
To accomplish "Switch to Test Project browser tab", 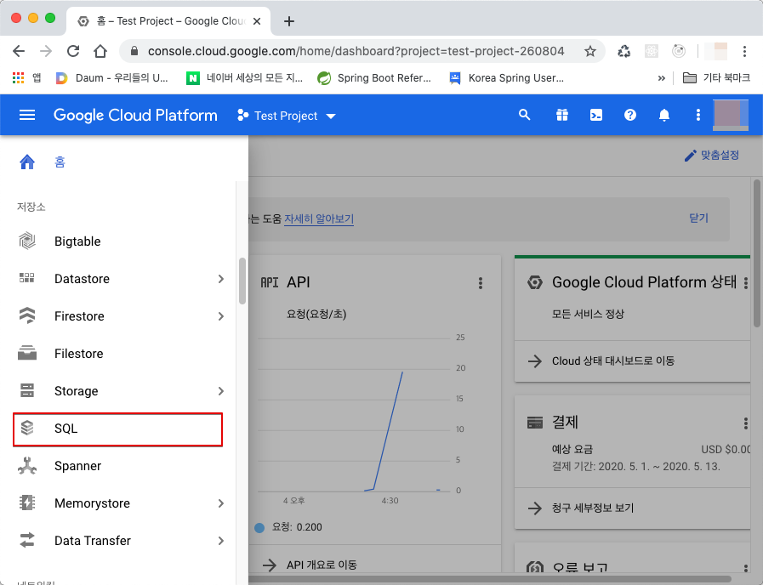I will point(169,21).
